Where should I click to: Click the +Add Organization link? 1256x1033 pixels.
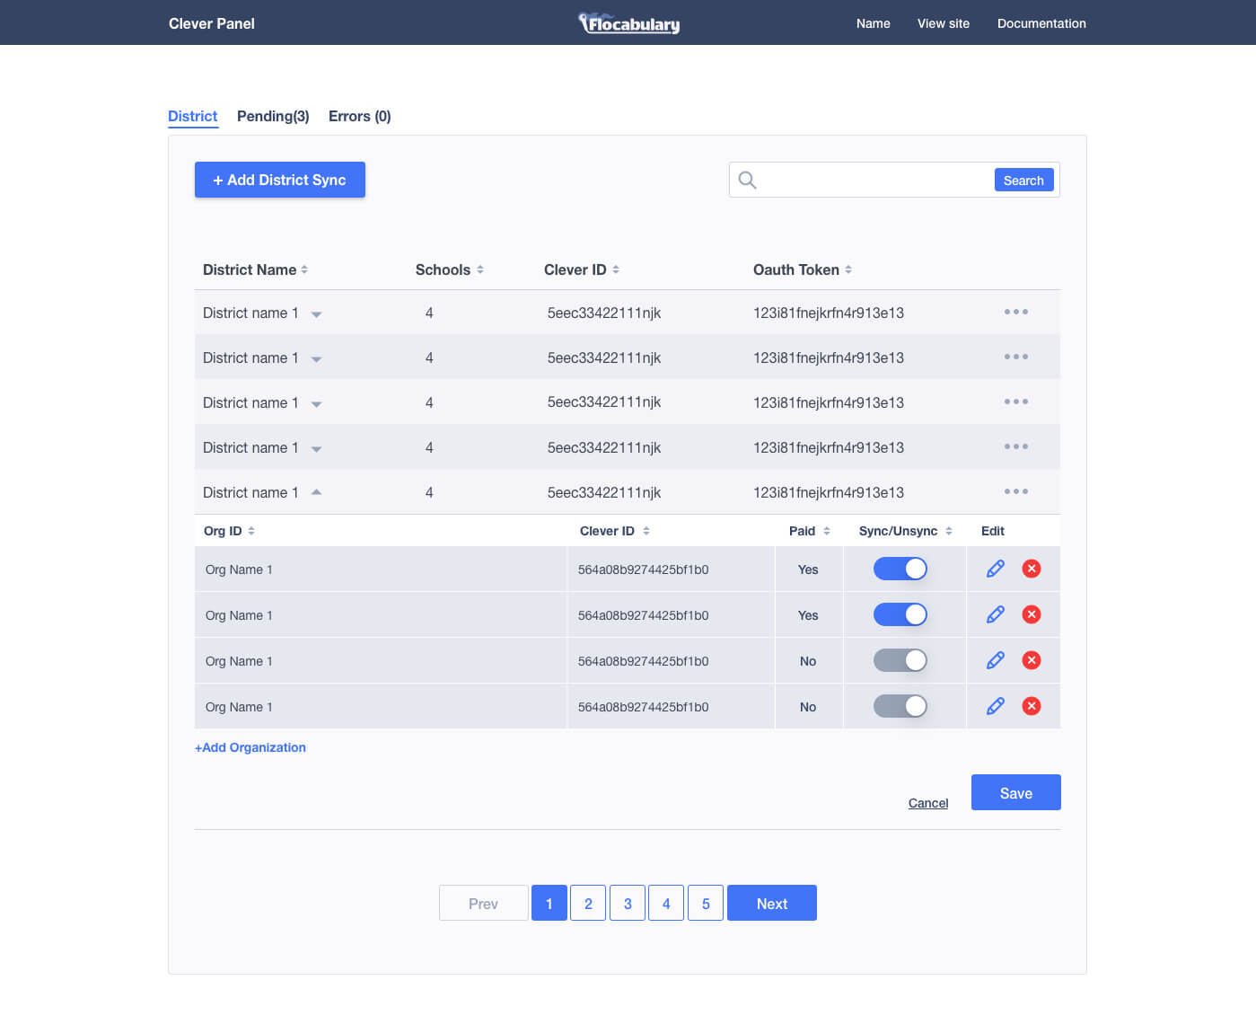[x=250, y=747]
